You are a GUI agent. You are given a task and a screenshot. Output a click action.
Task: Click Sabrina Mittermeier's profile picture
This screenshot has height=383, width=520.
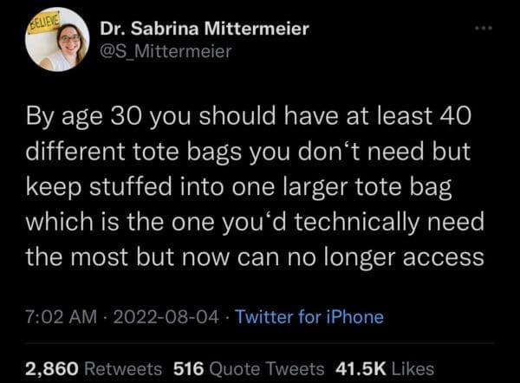[x=57, y=43]
